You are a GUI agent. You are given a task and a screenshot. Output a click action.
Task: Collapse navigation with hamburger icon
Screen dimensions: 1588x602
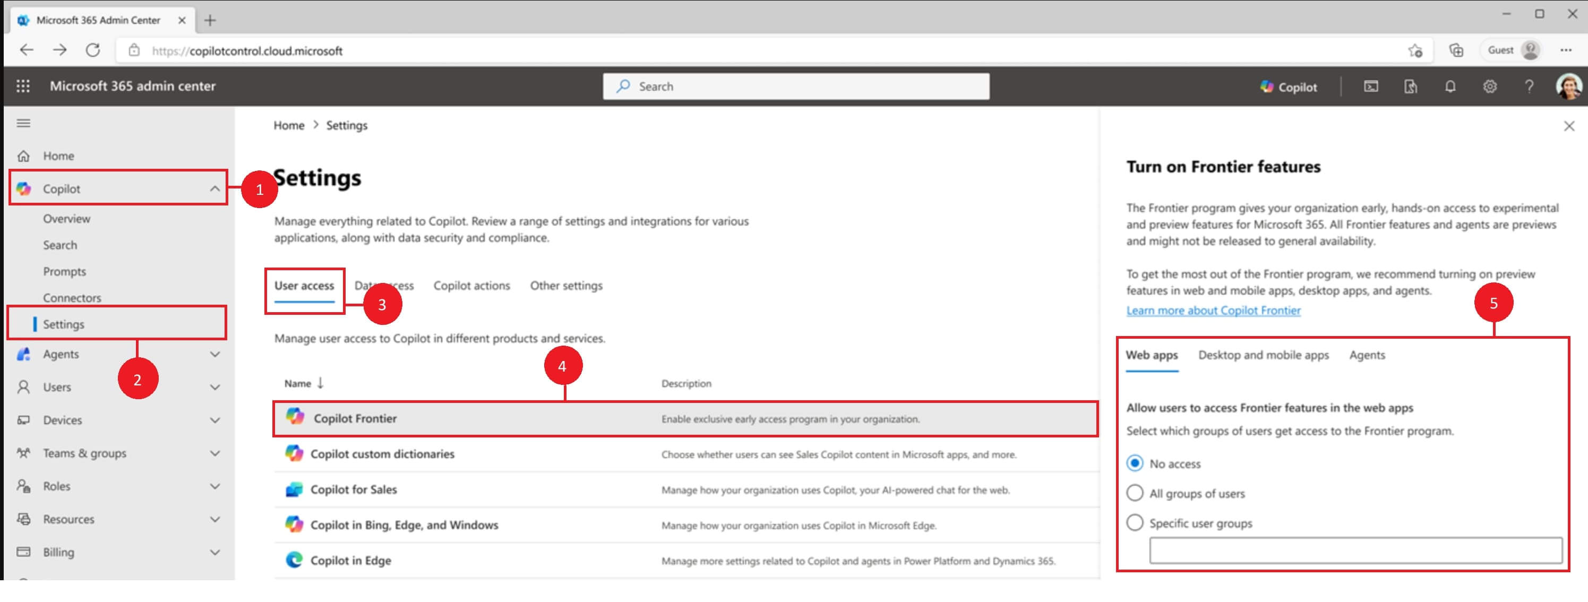coord(23,123)
